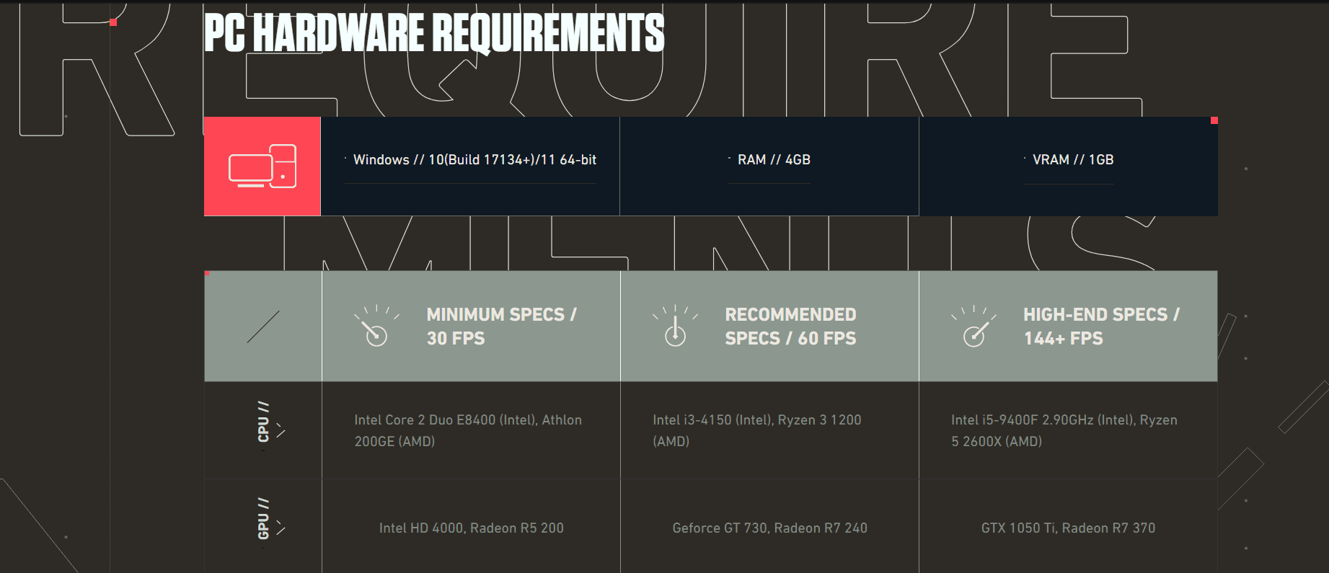Click the Recommended Specs mid gauge icon

click(675, 327)
